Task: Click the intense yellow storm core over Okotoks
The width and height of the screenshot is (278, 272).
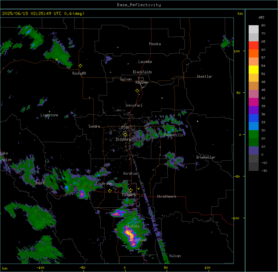Action: tap(129, 233)
